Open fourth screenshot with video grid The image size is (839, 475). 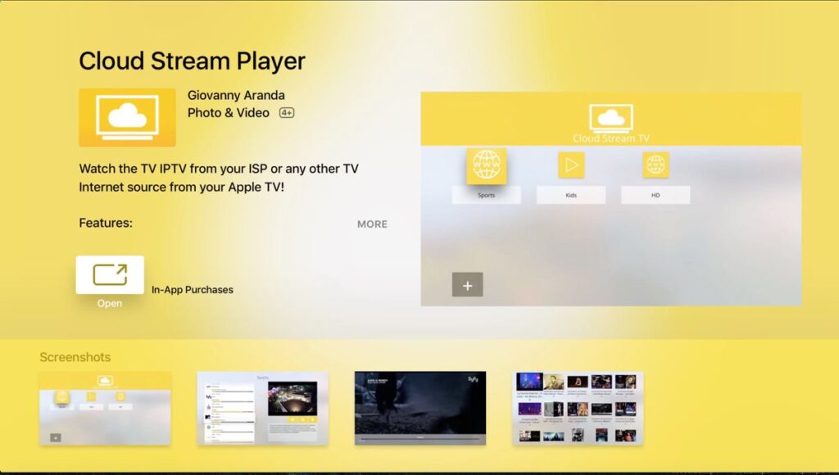point(578,409)
